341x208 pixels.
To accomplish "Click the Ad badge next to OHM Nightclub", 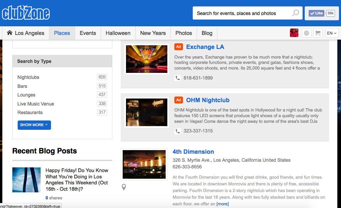I will click(179, 100).
